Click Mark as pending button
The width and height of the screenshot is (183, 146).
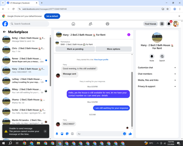click(x=75, y=49)
